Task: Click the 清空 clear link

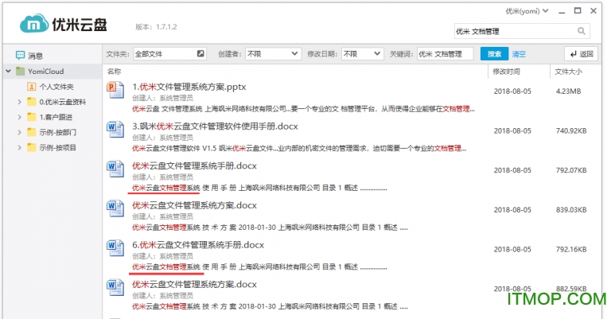Action: point(519,54)
